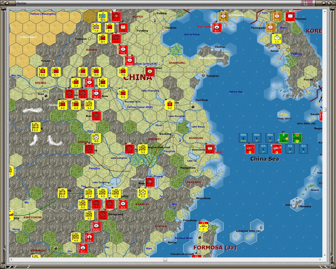Image resolution: width=336 pixels, height=269 pixels.
Task: Click the 'Aleutian' window title
Action: [x=21, y=3]
